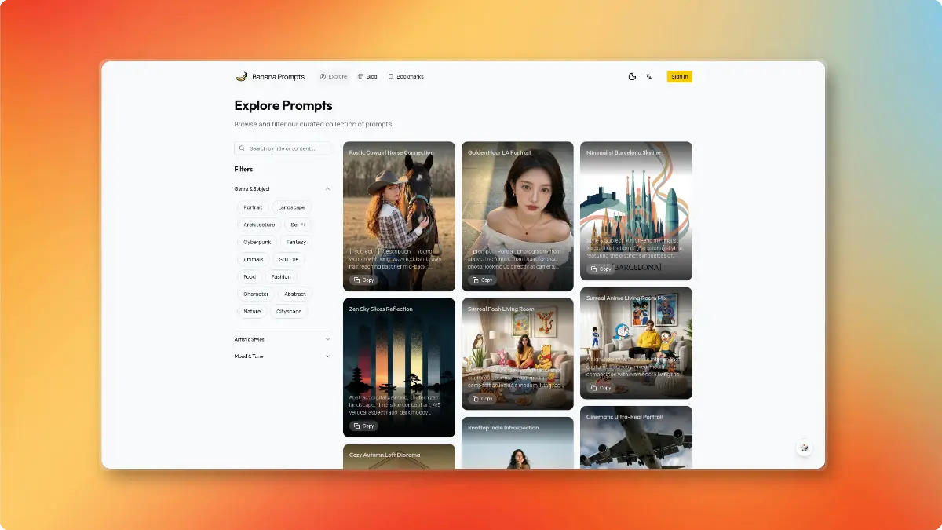
Task: Open the Blog navigation tab
Action: point(367,77)
